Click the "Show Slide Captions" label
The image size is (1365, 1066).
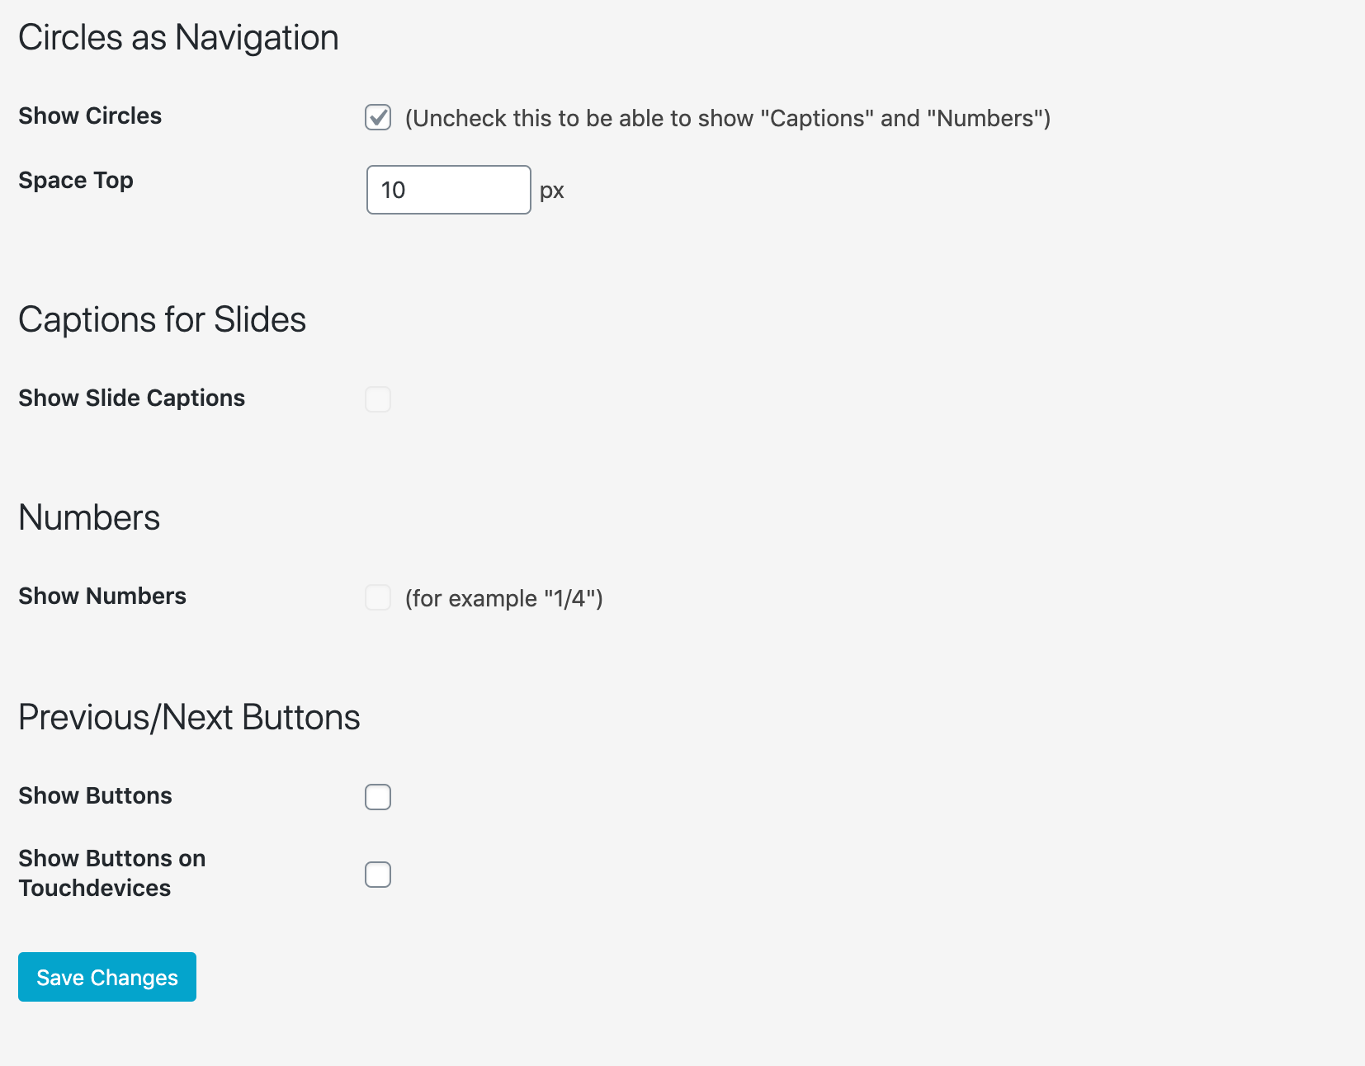point(132,399)
